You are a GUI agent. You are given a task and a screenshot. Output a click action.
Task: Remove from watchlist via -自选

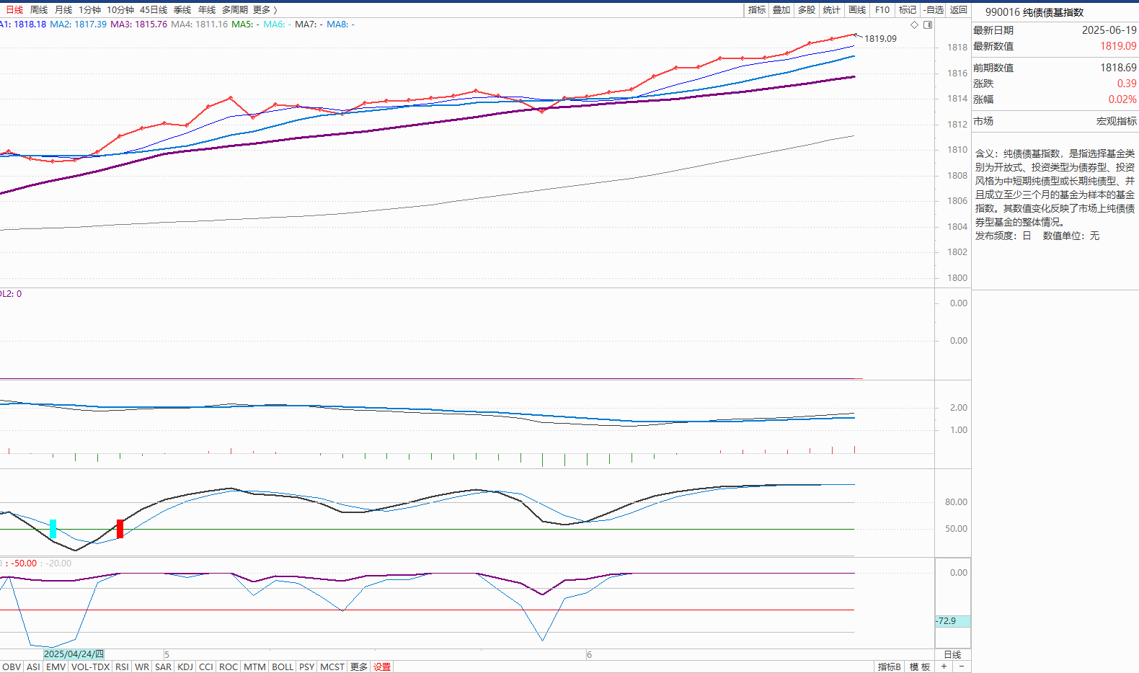click(x=934, y=10)
